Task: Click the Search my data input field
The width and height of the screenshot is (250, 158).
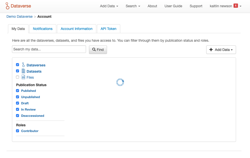Action: tap(49, 49)
